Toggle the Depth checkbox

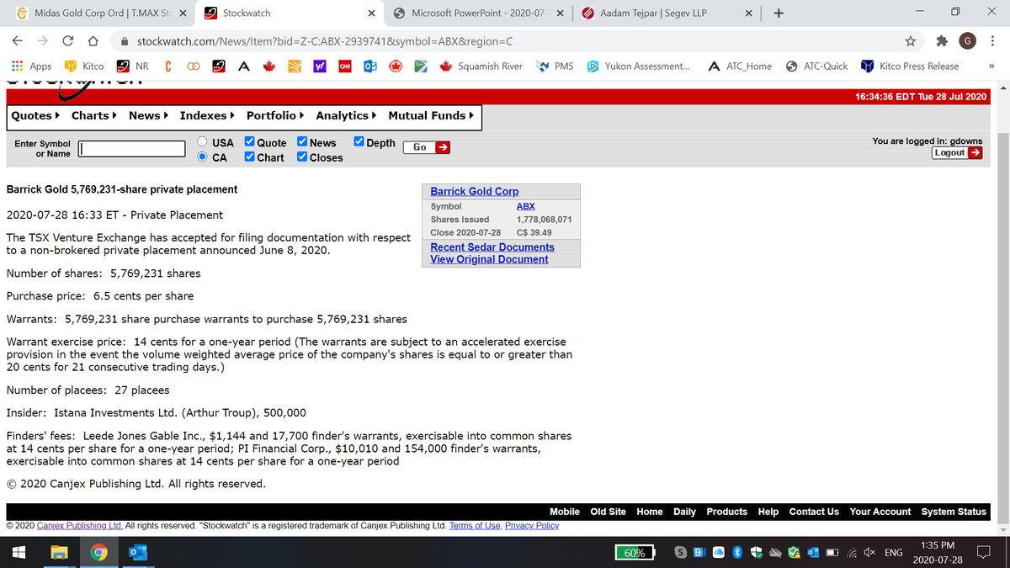[x=359, y=142]
